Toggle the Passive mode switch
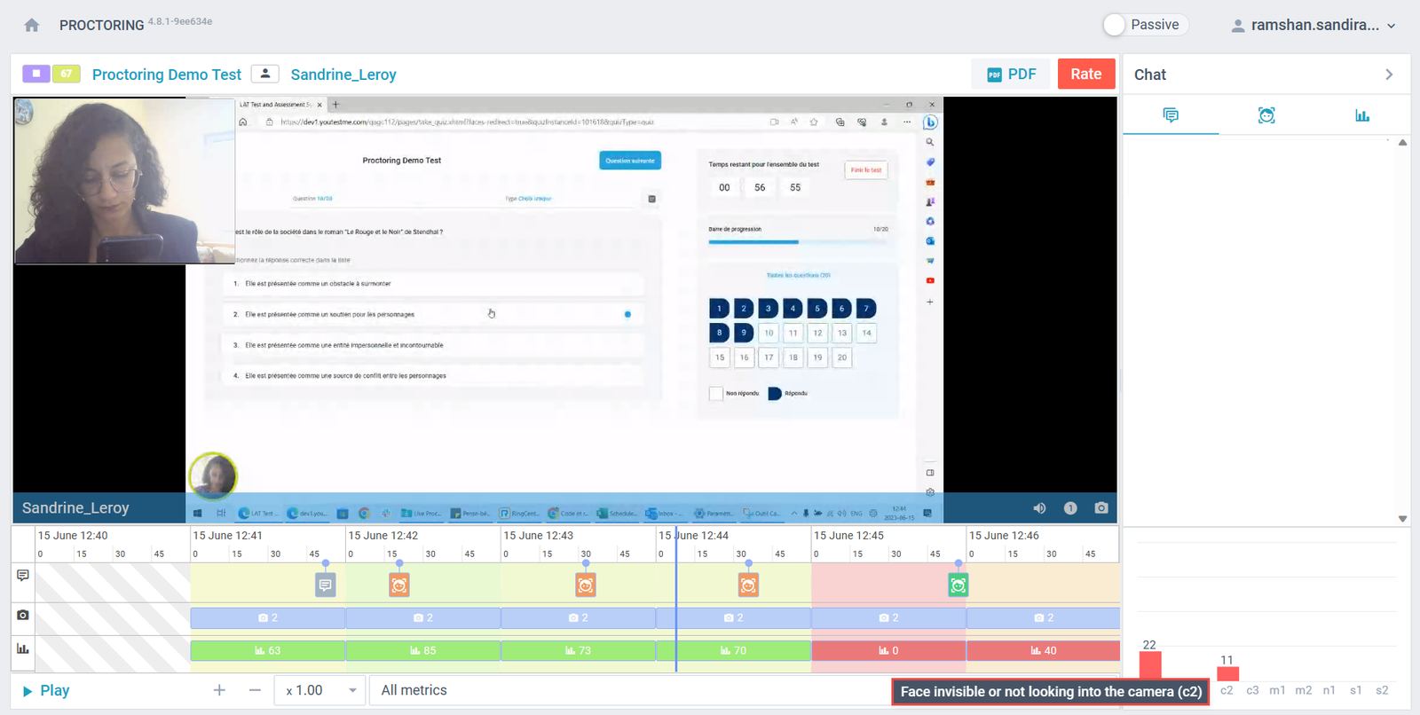 [x=1116, y=25]
